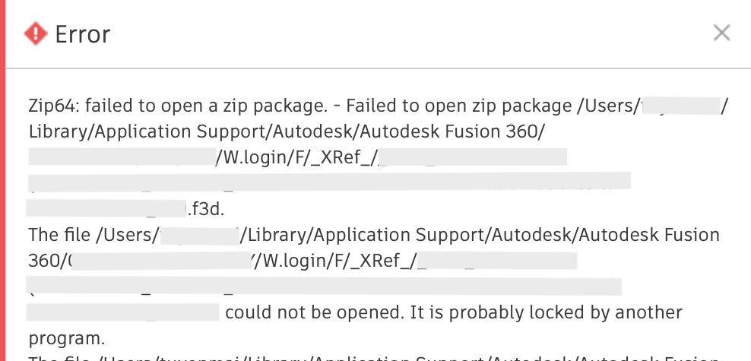Click the redacted username after first "/Users/"

coord(679,106)
